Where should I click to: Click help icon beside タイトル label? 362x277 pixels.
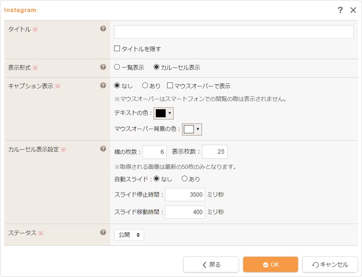coord(103,29)
